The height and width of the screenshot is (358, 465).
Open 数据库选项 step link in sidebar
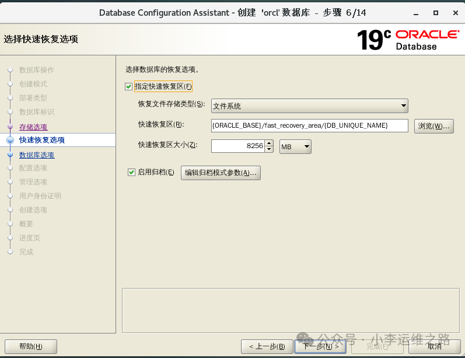click(x=37, y=155)
